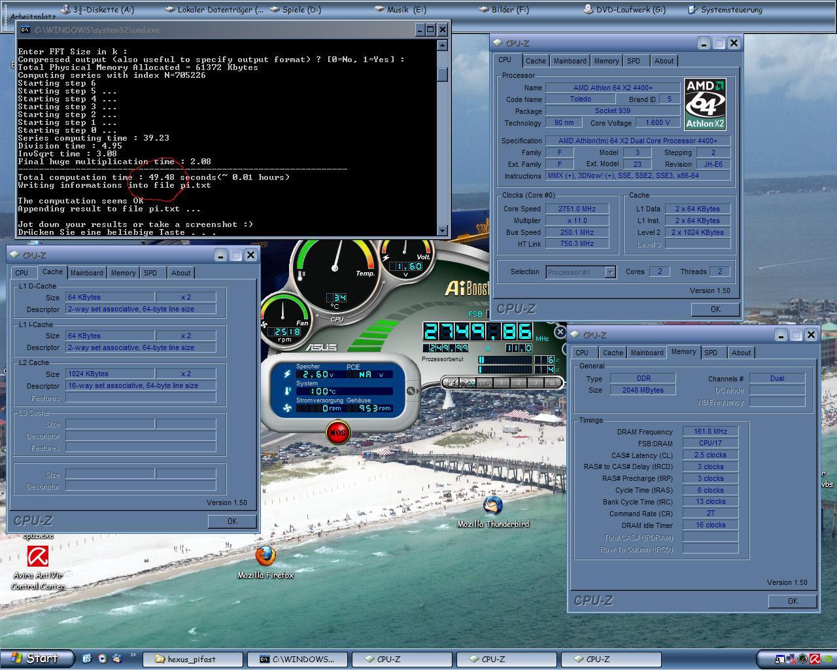Switch to Mainboard tab in the CPU-Z CPU window
The height and width of the screenshot is (670, 837).
570,61
